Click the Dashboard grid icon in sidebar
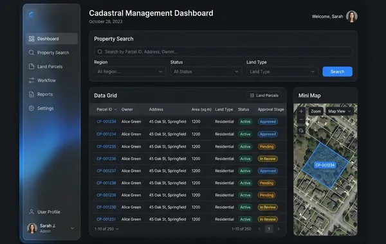386x244 pixels. (32, 39)
